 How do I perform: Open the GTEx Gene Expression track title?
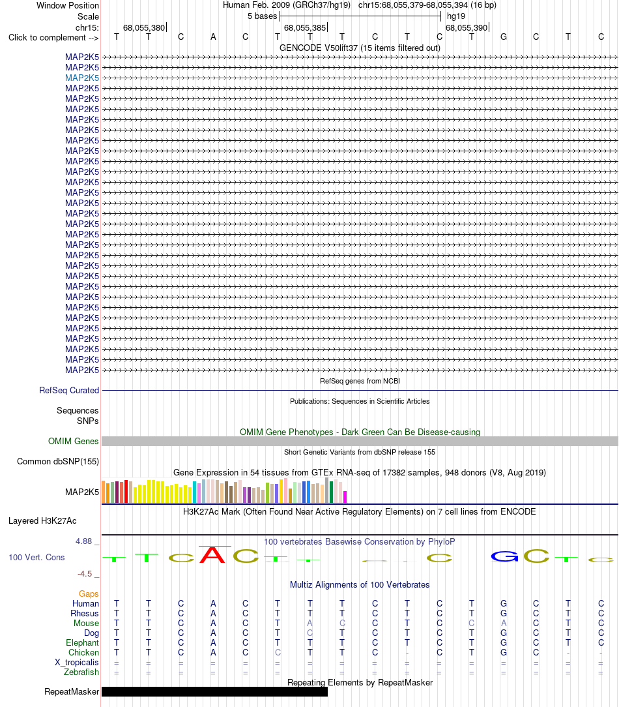360,473
